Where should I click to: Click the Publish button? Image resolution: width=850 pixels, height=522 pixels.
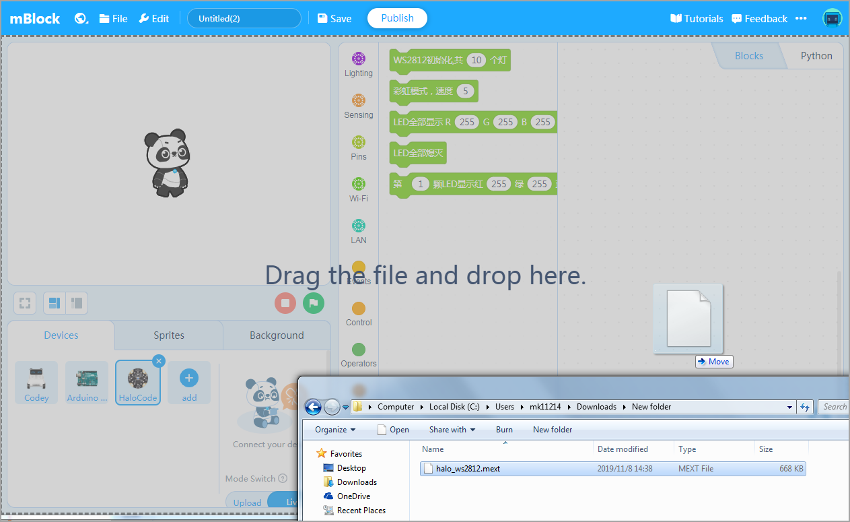click(397, 18)
